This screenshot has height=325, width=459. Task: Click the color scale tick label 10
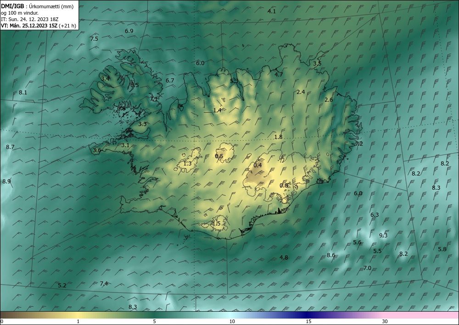click(232, 322)
